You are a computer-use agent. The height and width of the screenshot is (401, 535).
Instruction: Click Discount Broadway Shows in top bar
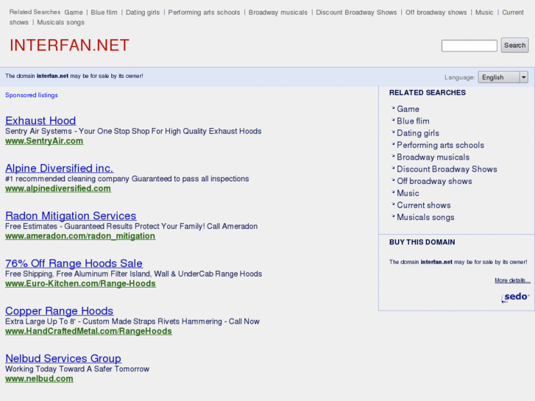click(356, 13)
